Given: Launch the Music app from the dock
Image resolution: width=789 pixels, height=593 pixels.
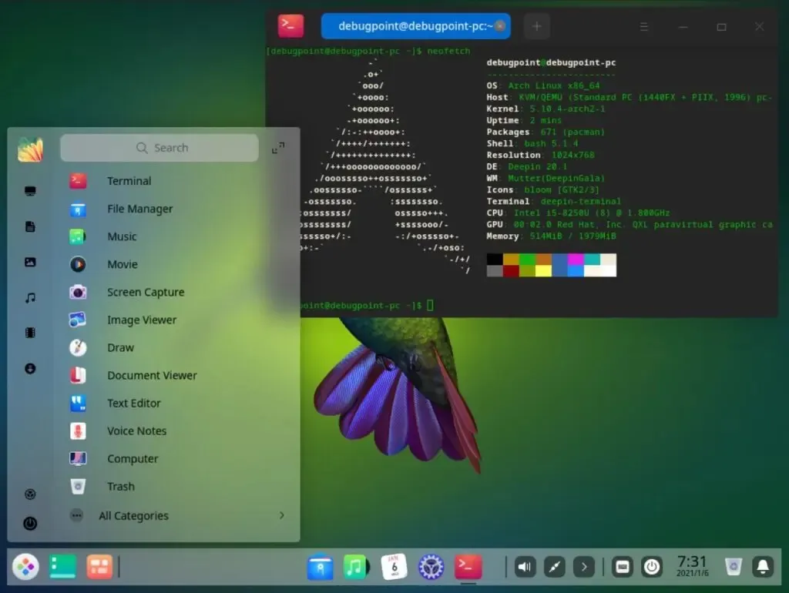Looking at the screenshot, I should coord(357,567).
